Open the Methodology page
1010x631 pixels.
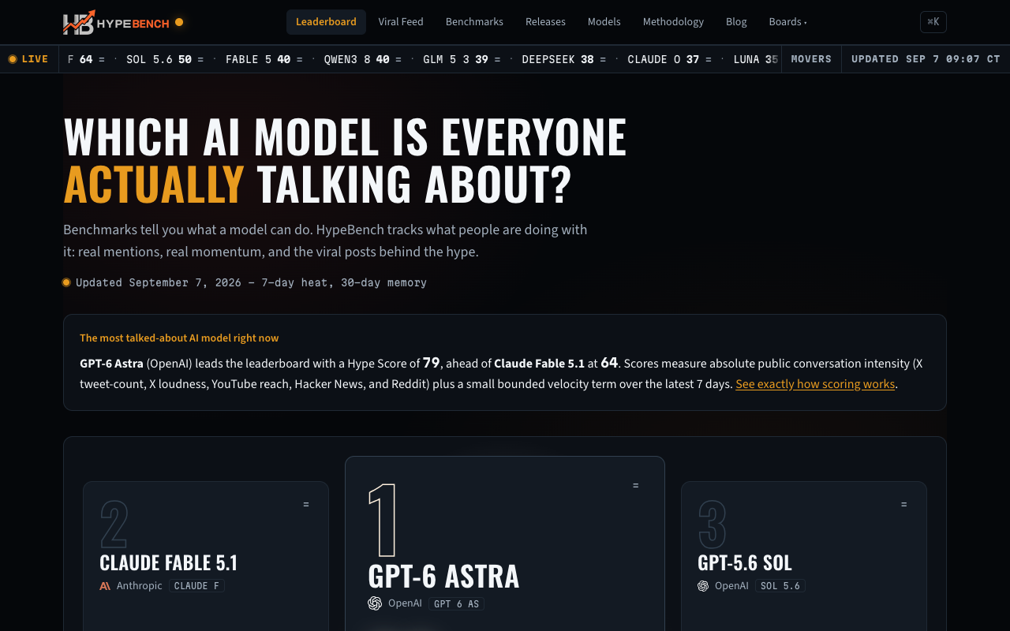673,22
